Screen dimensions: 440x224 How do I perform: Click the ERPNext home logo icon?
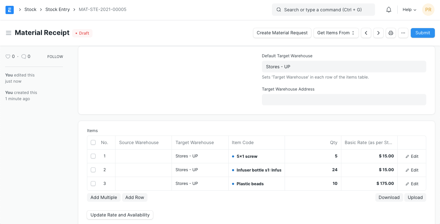[10, 10]
